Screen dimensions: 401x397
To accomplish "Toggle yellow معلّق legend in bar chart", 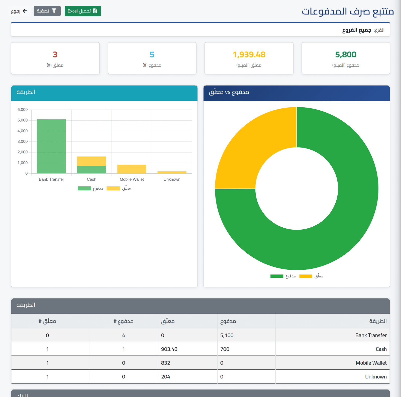I will point(119,188).
